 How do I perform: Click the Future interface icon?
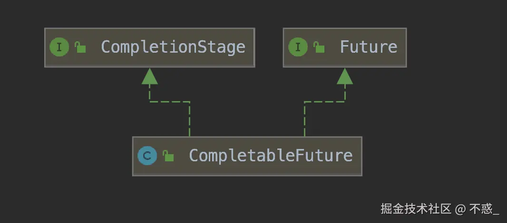pos(298,47)
